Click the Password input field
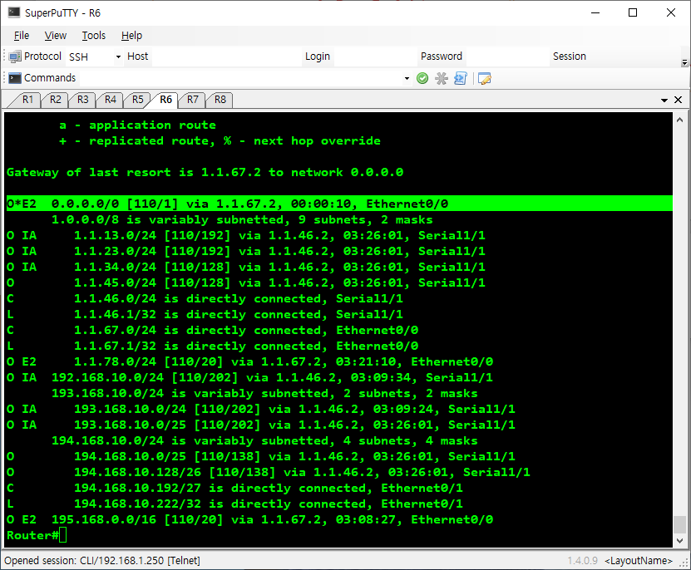 (x=508, y=57)
